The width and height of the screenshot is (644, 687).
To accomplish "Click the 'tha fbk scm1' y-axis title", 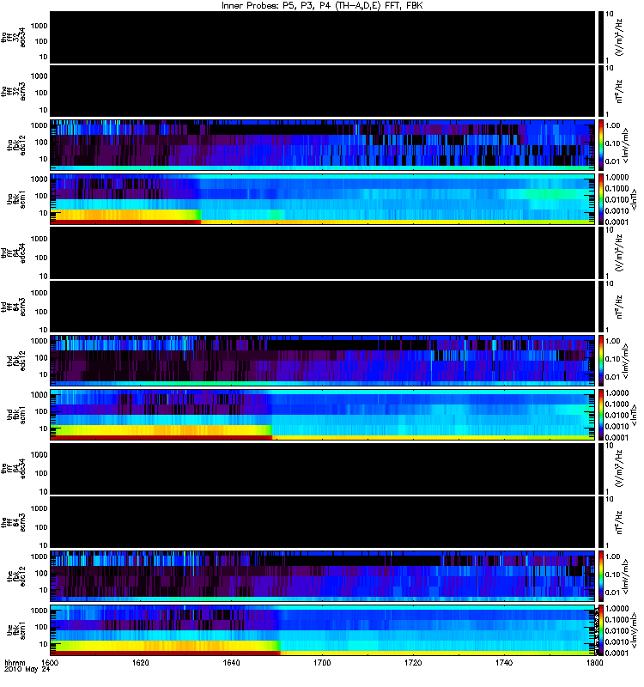I will pyautogui.click(x=16, y=199).
